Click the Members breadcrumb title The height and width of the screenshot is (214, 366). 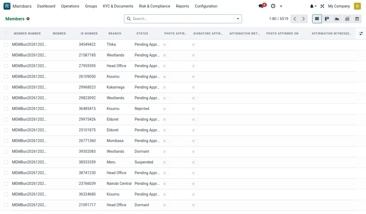coord(15,19)
